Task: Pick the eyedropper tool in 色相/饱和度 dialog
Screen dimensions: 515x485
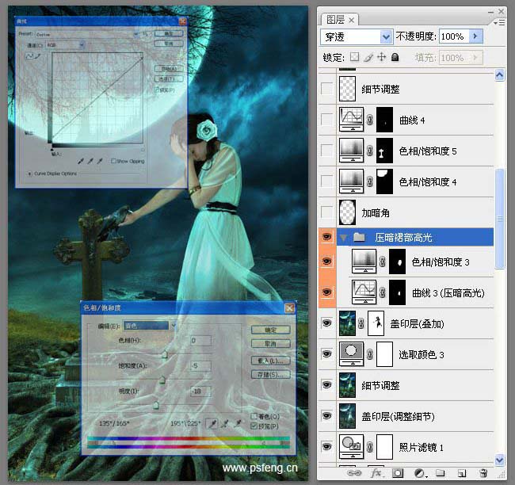Action: [212, 424]
